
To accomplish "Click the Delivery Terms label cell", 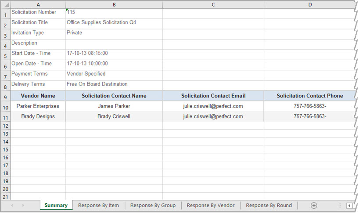I will tap(38, 86).
